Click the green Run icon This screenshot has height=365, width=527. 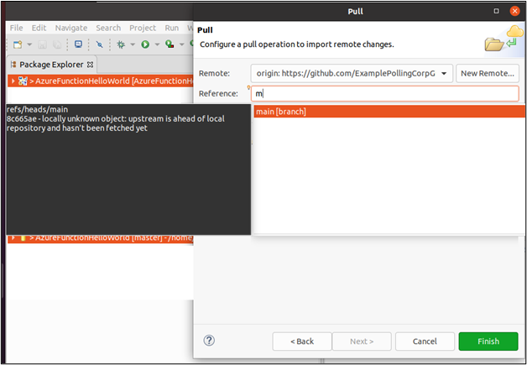[145, 44]
